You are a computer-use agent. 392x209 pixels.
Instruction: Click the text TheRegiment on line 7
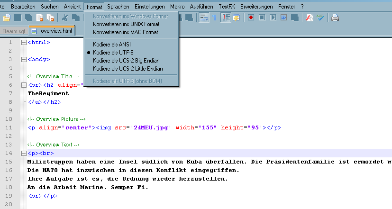48,93
